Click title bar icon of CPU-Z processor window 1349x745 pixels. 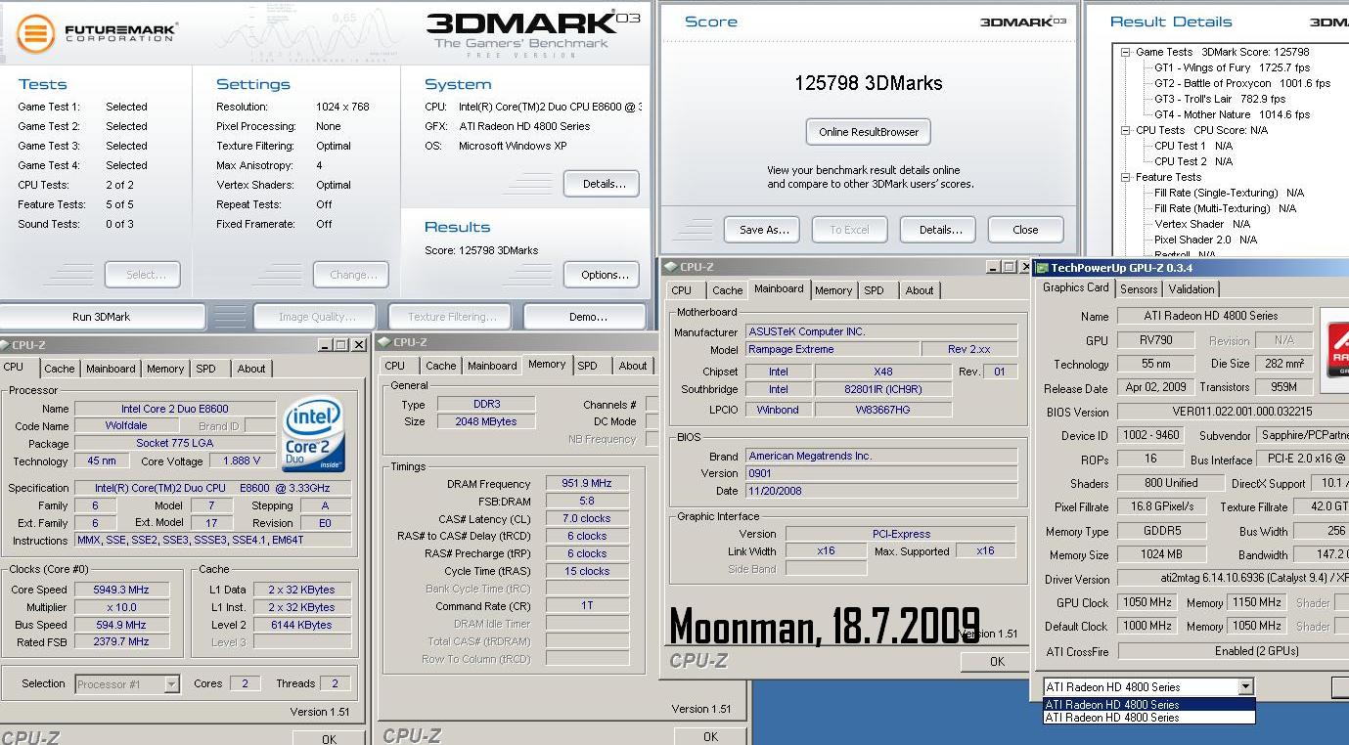point(5,345)
